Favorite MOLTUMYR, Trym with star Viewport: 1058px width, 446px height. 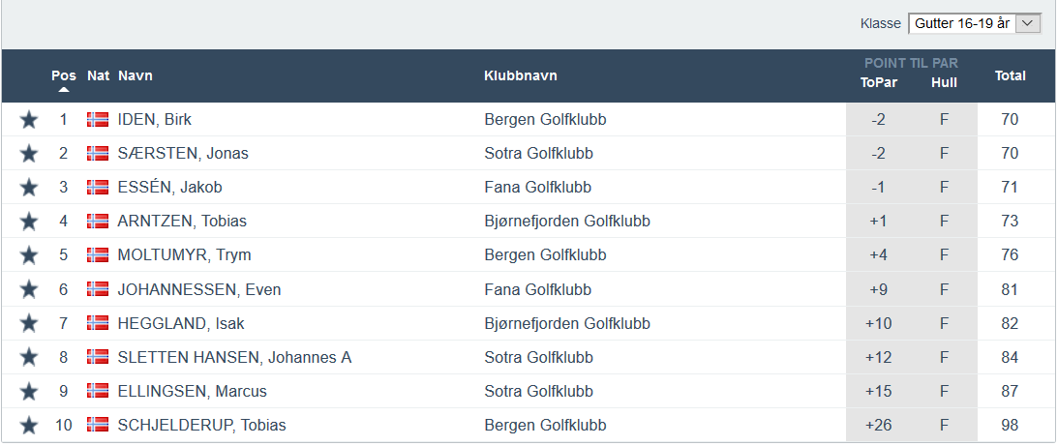[x=29, y=255]
